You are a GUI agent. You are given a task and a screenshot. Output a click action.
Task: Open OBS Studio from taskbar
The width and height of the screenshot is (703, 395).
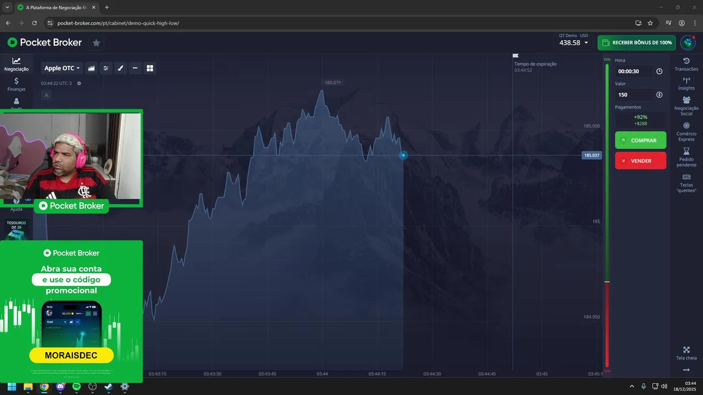point(93,386)
